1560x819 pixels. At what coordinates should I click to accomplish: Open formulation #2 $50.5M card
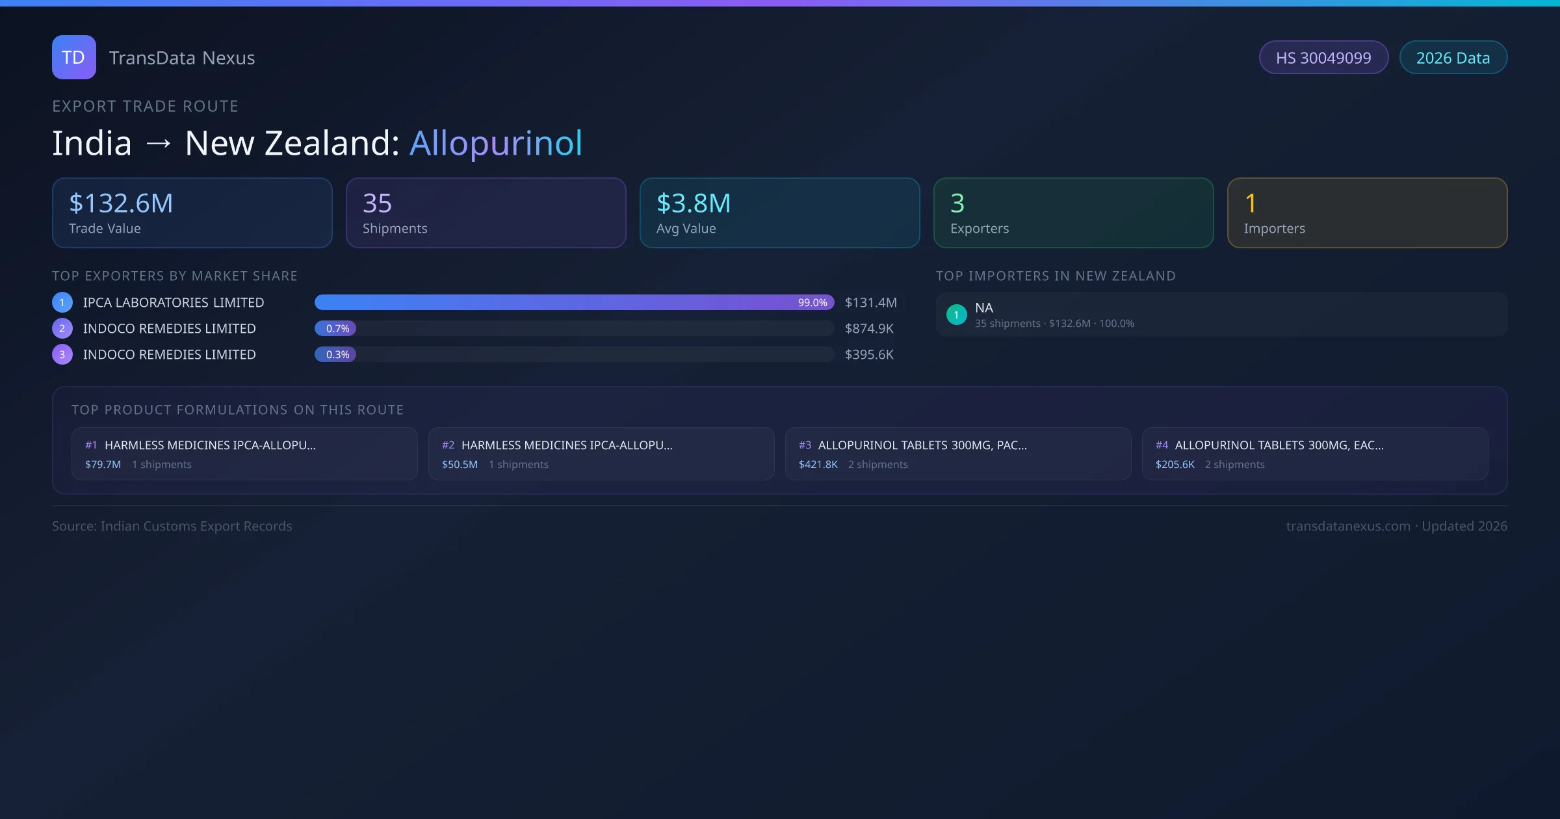point(601,454)
